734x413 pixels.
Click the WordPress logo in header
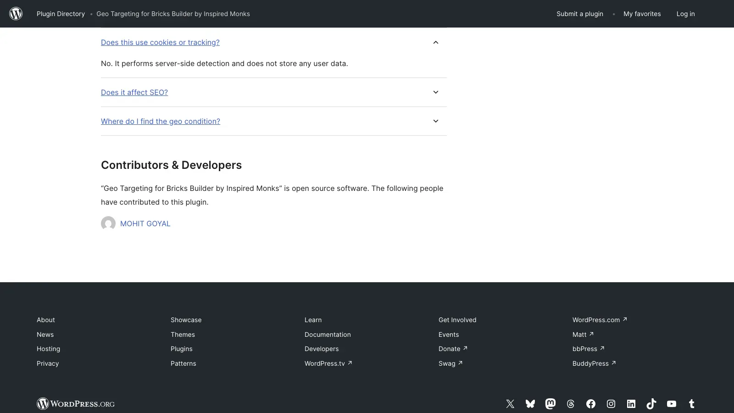tap(16, 14)
